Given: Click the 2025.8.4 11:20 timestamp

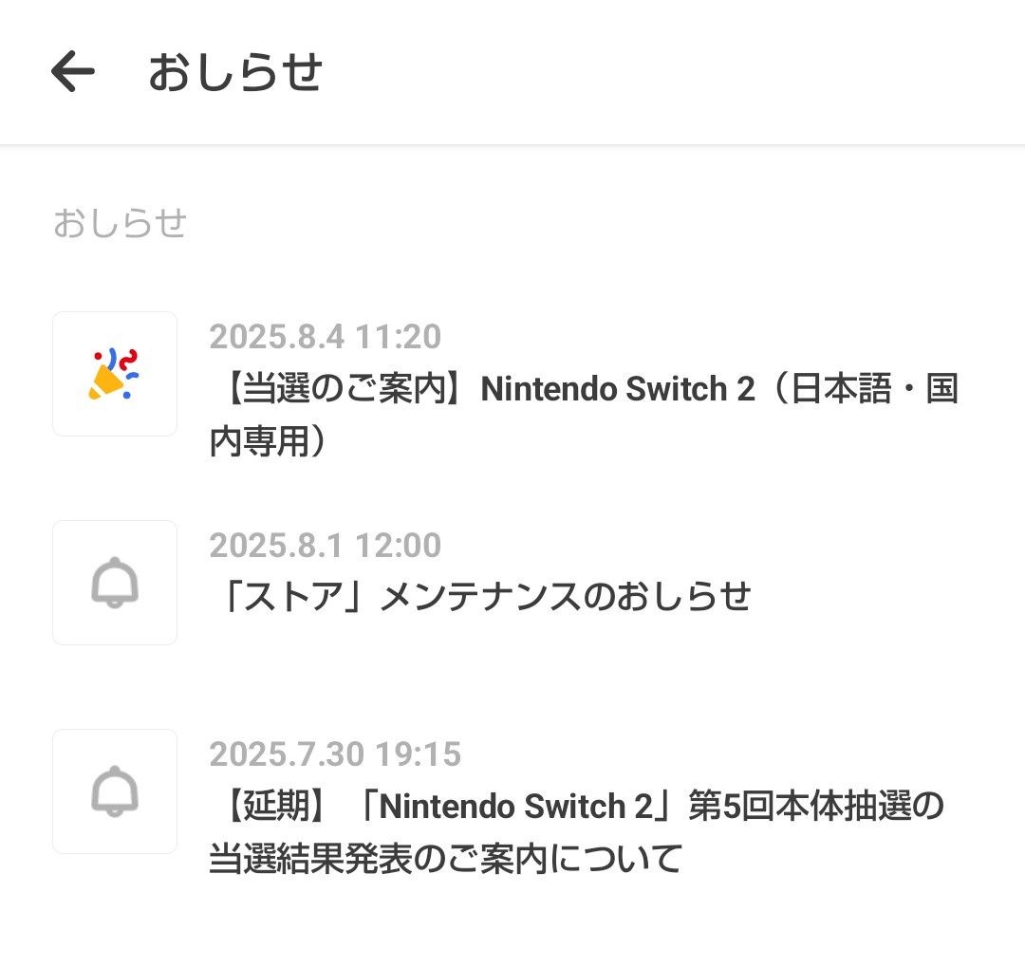Looking at the screenshot, I should (325, 337).
